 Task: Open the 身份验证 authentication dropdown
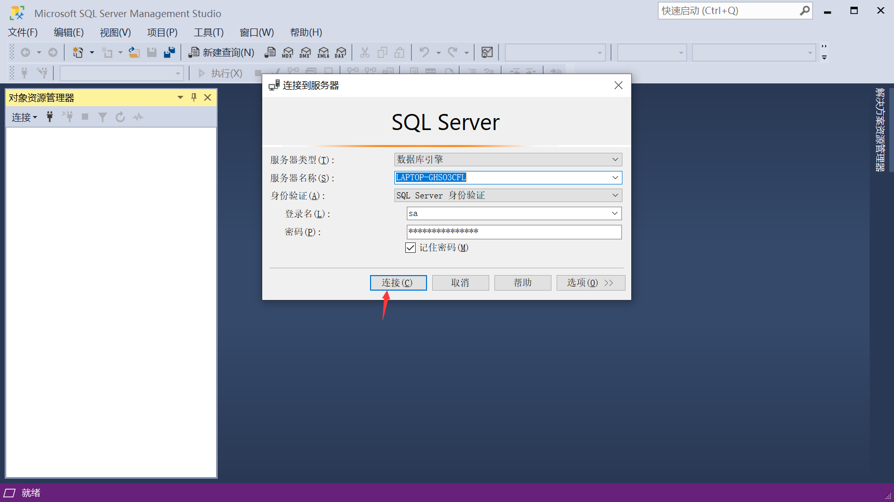[615, 195]
